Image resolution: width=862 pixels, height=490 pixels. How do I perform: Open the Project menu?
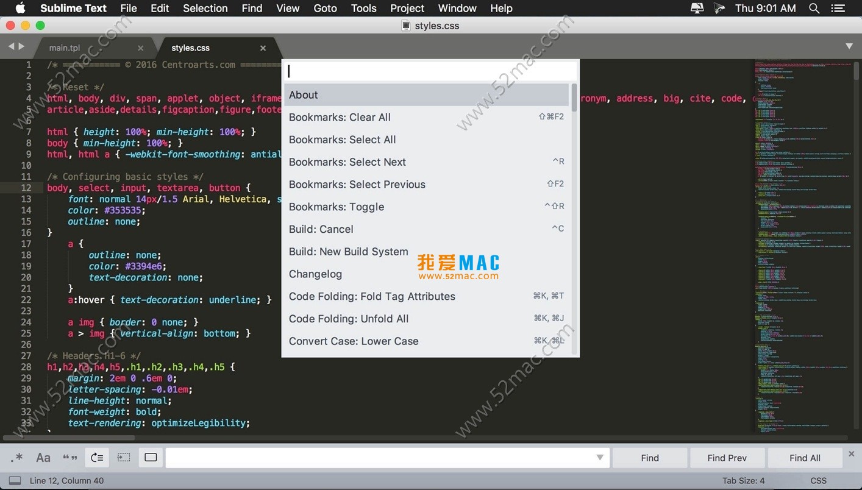coord(407,8)
